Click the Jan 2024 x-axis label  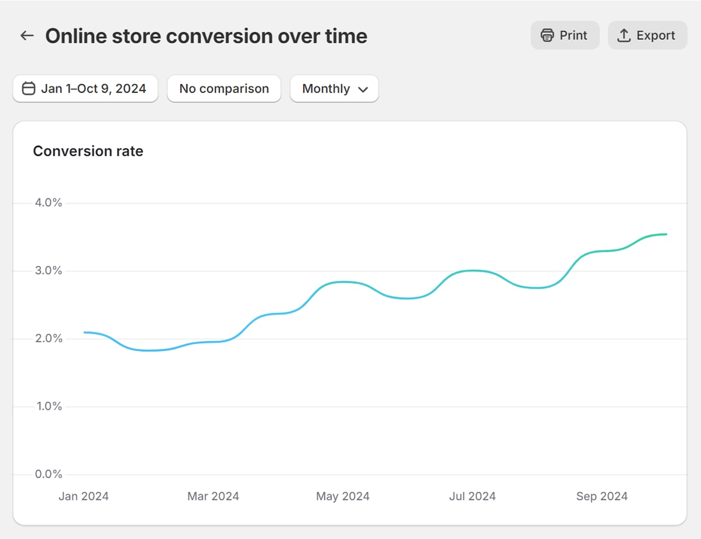point(84,496)
